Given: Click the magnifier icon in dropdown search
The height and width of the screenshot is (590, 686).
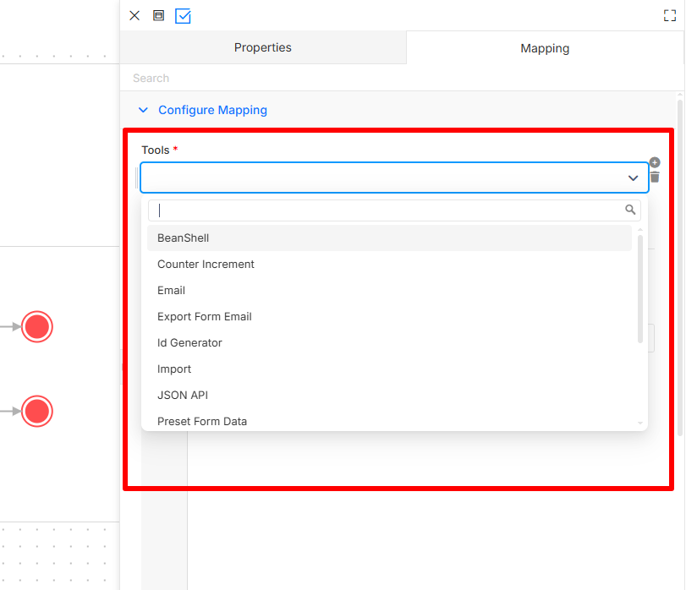Looking at the screenshot, I should pos(630,210).
